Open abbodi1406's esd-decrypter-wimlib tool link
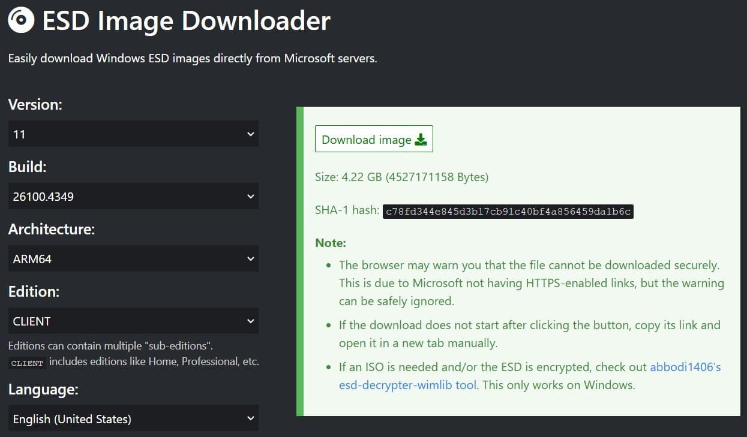This screenshot has width=747, height=437. 685,367
